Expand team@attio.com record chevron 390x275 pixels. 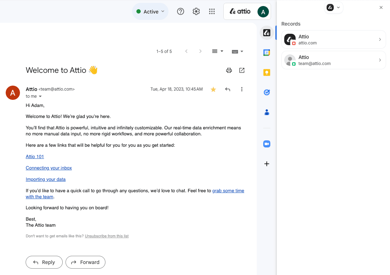point(380,60)
